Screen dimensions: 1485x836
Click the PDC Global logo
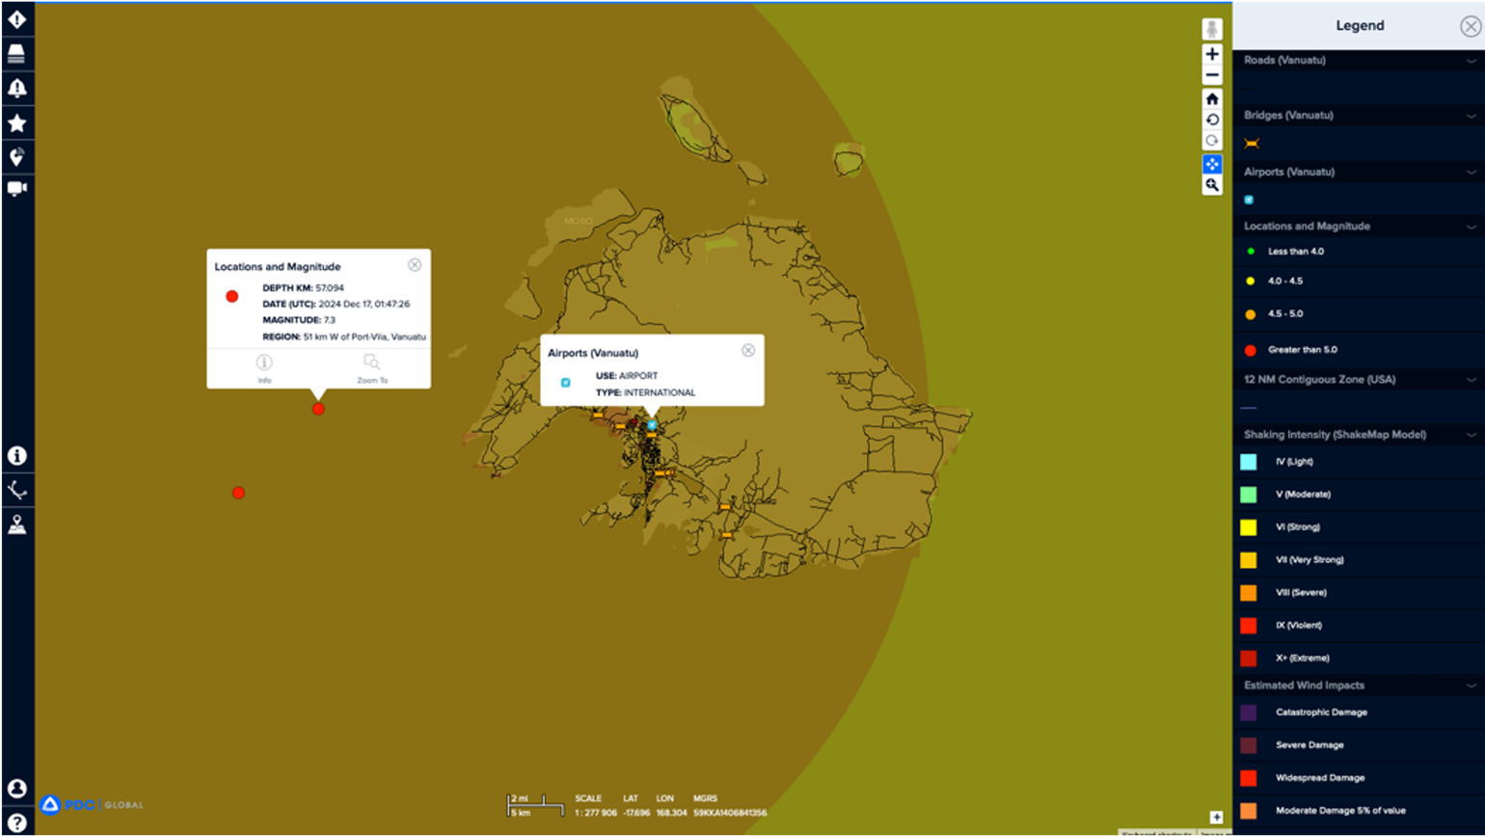[x=92, y=804]
